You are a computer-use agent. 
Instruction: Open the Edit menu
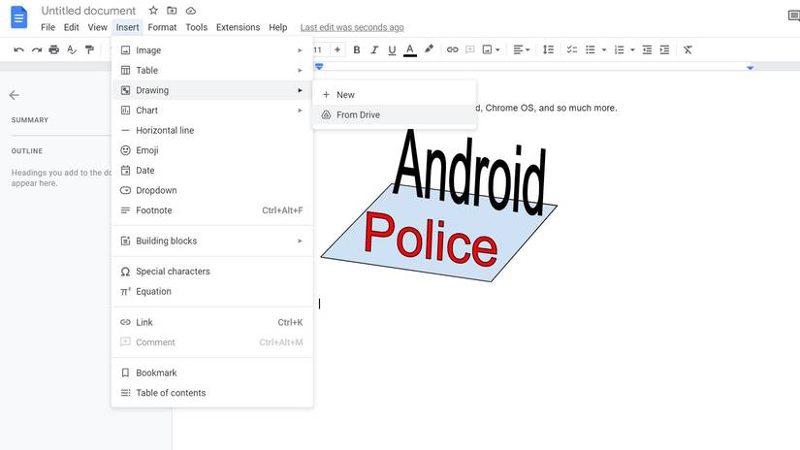coord(72,27)
